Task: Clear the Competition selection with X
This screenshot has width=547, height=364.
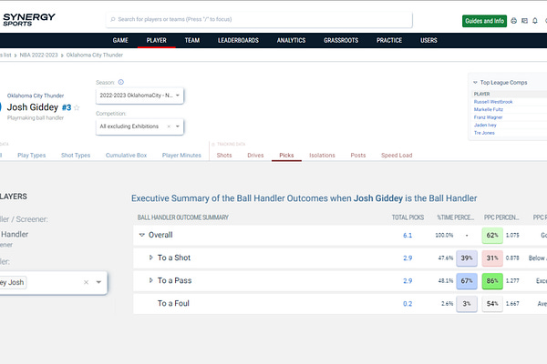Action: (x=169, y=126)
